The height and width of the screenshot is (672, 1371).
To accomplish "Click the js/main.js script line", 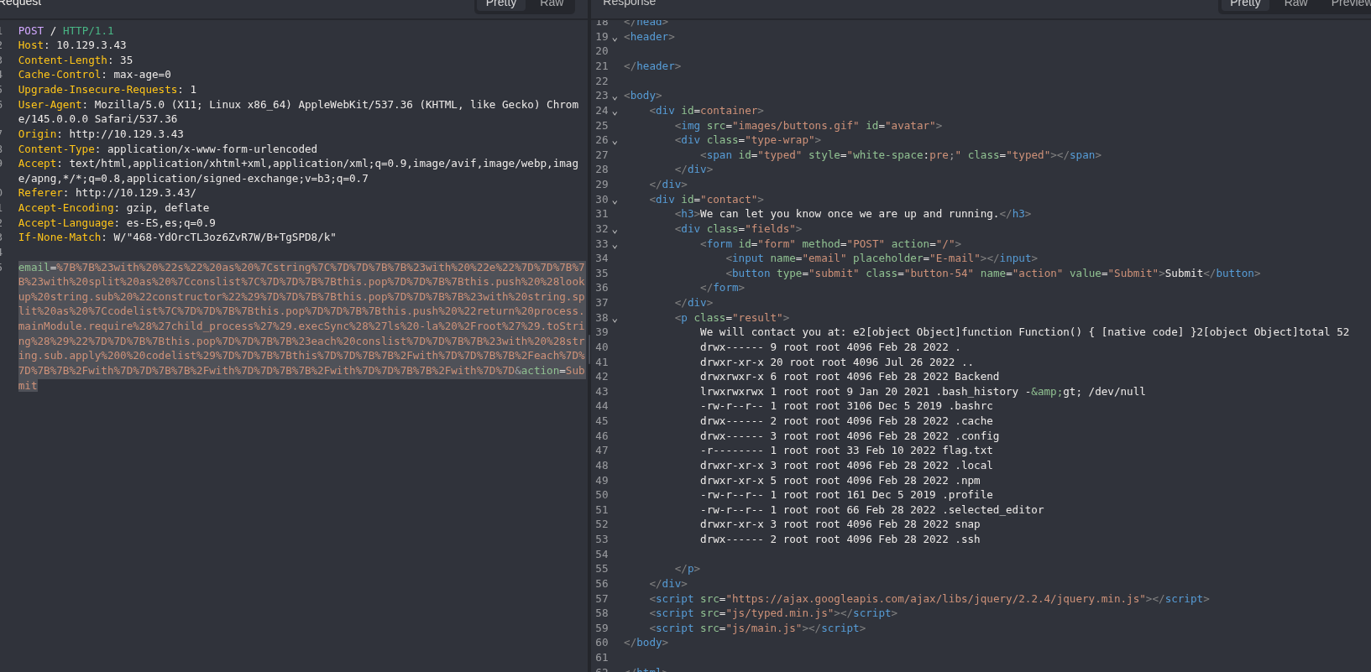I will 757,628.
